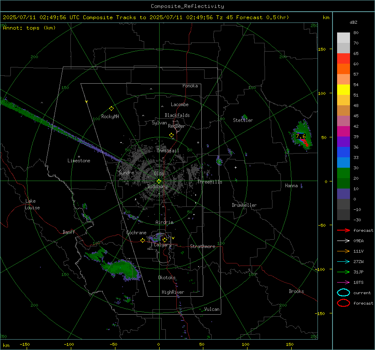This screenshot has width=375, height=350.
Task: Click the bottom axis 0 km tick label
Action: [158, 344]
